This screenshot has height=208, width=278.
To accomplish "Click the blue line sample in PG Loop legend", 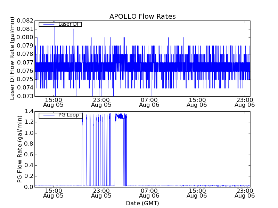I will (48, 115).
